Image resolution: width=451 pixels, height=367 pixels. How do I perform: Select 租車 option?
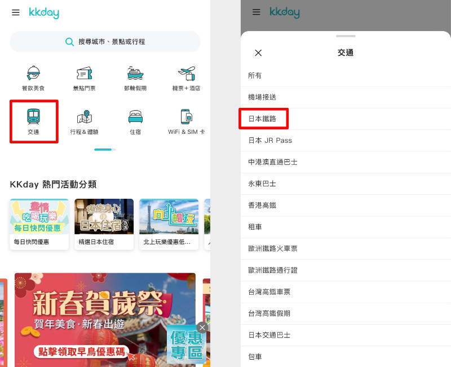point(346,227)
